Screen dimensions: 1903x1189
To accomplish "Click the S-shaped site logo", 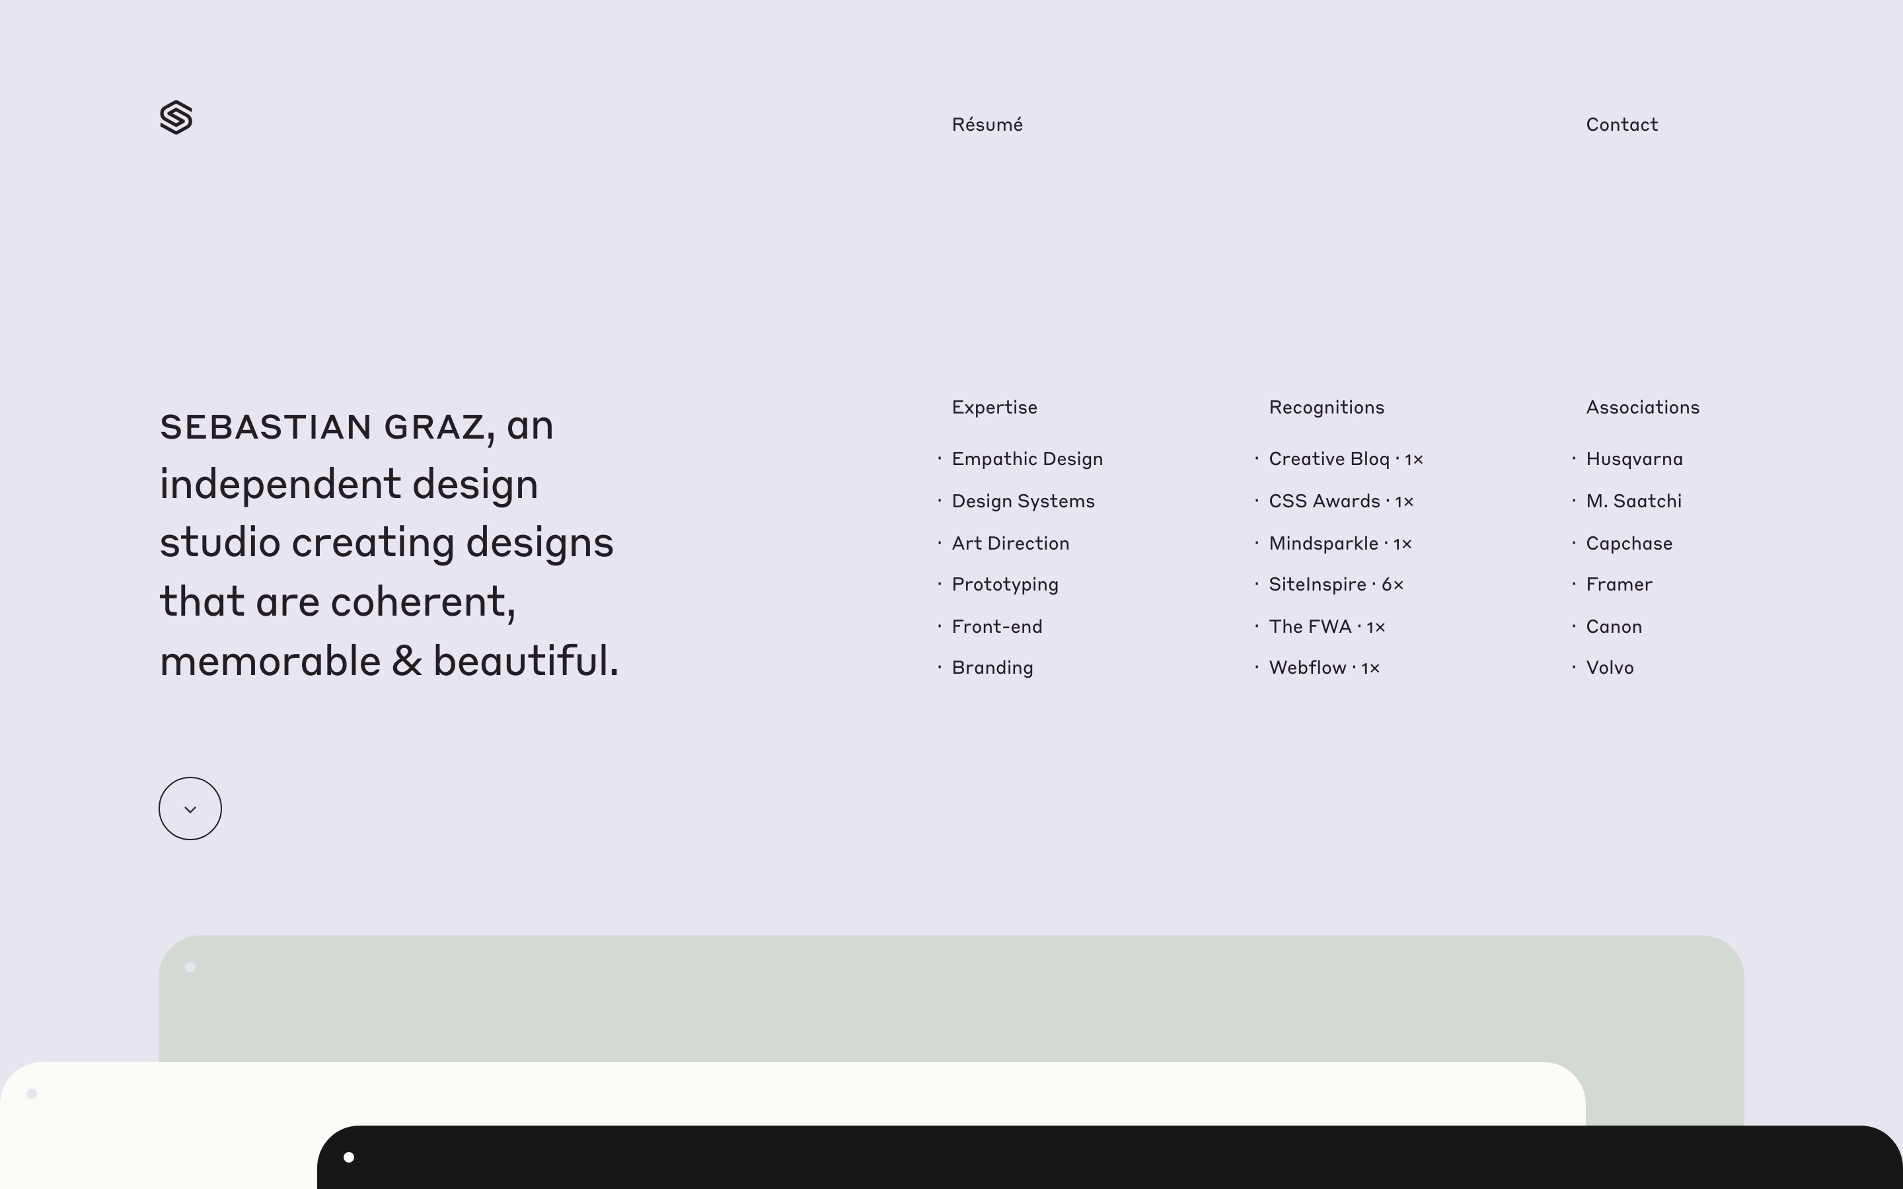I will coord(176,117).
